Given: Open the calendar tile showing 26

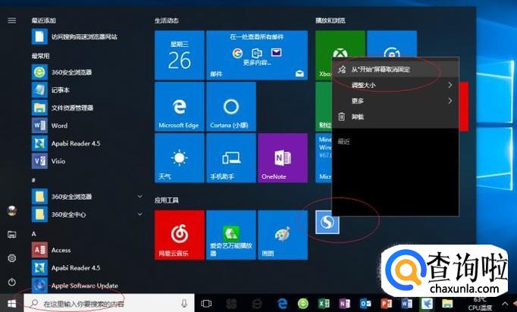Looking at the screenshot, I should click(180, 55).
